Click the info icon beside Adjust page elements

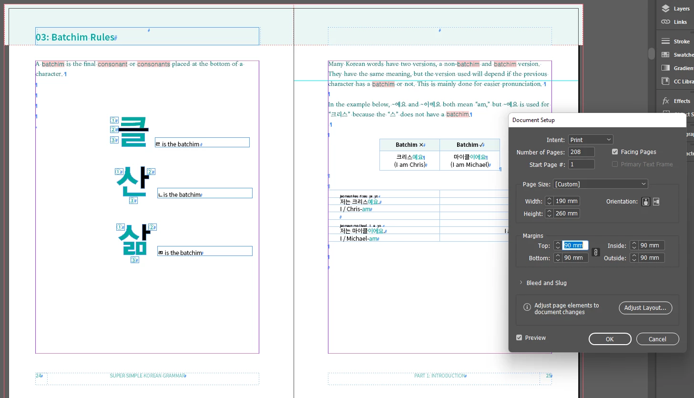527,307
